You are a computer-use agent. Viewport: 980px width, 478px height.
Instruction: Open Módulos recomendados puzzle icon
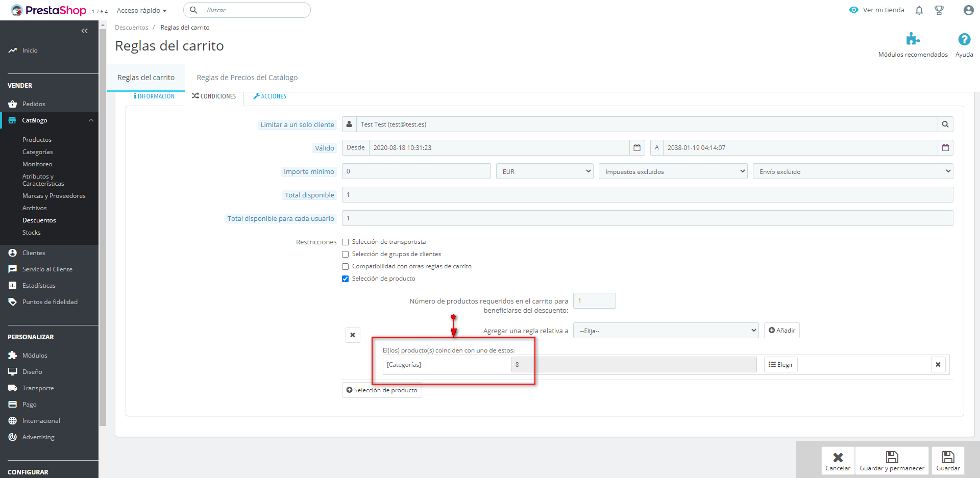pos(913,39)
